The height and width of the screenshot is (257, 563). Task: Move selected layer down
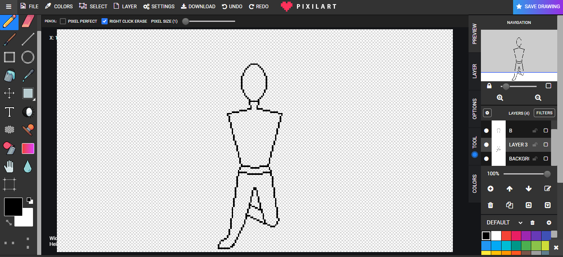click(529, 189)
